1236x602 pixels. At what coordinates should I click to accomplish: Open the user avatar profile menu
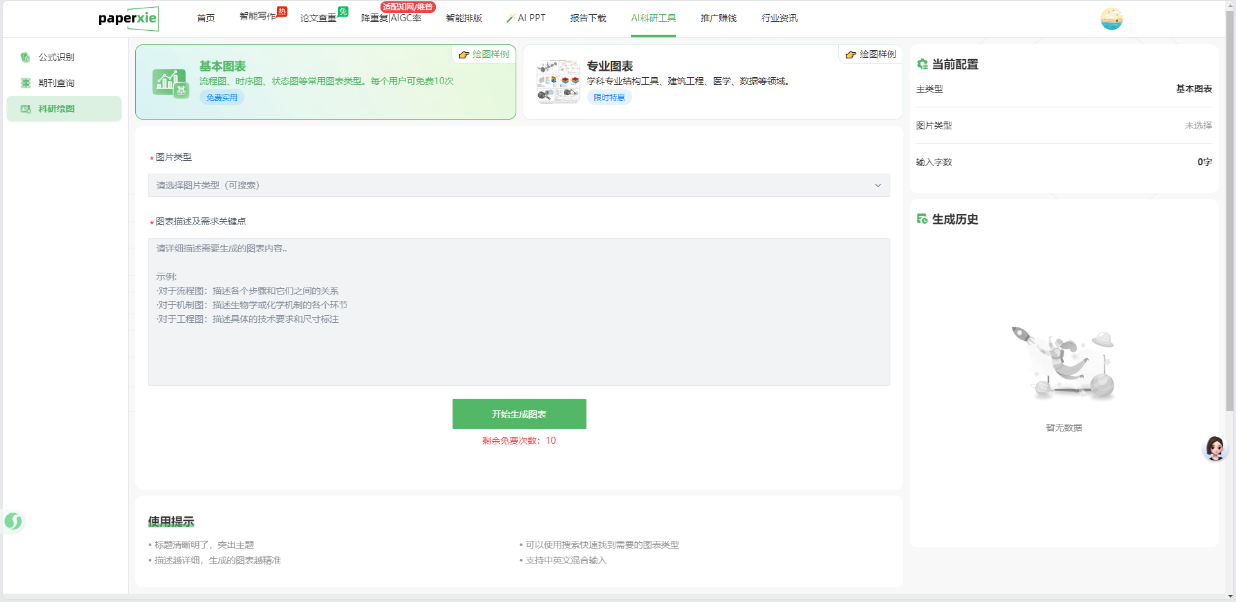[x=1111, y=19]
